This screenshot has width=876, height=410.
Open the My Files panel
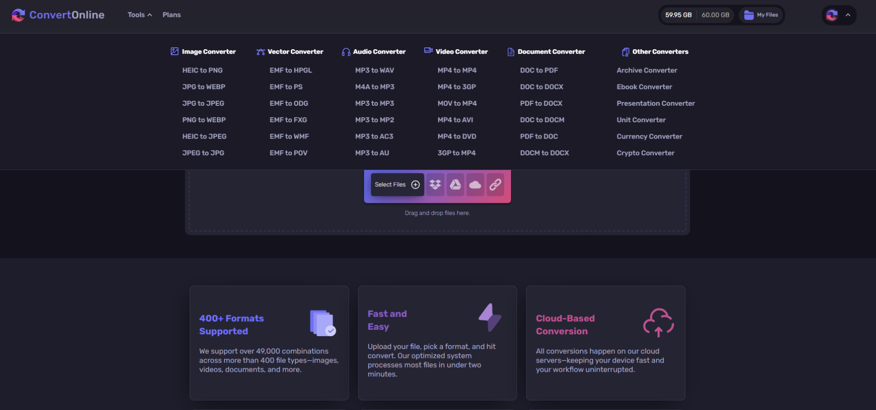(x=761, y=15)
